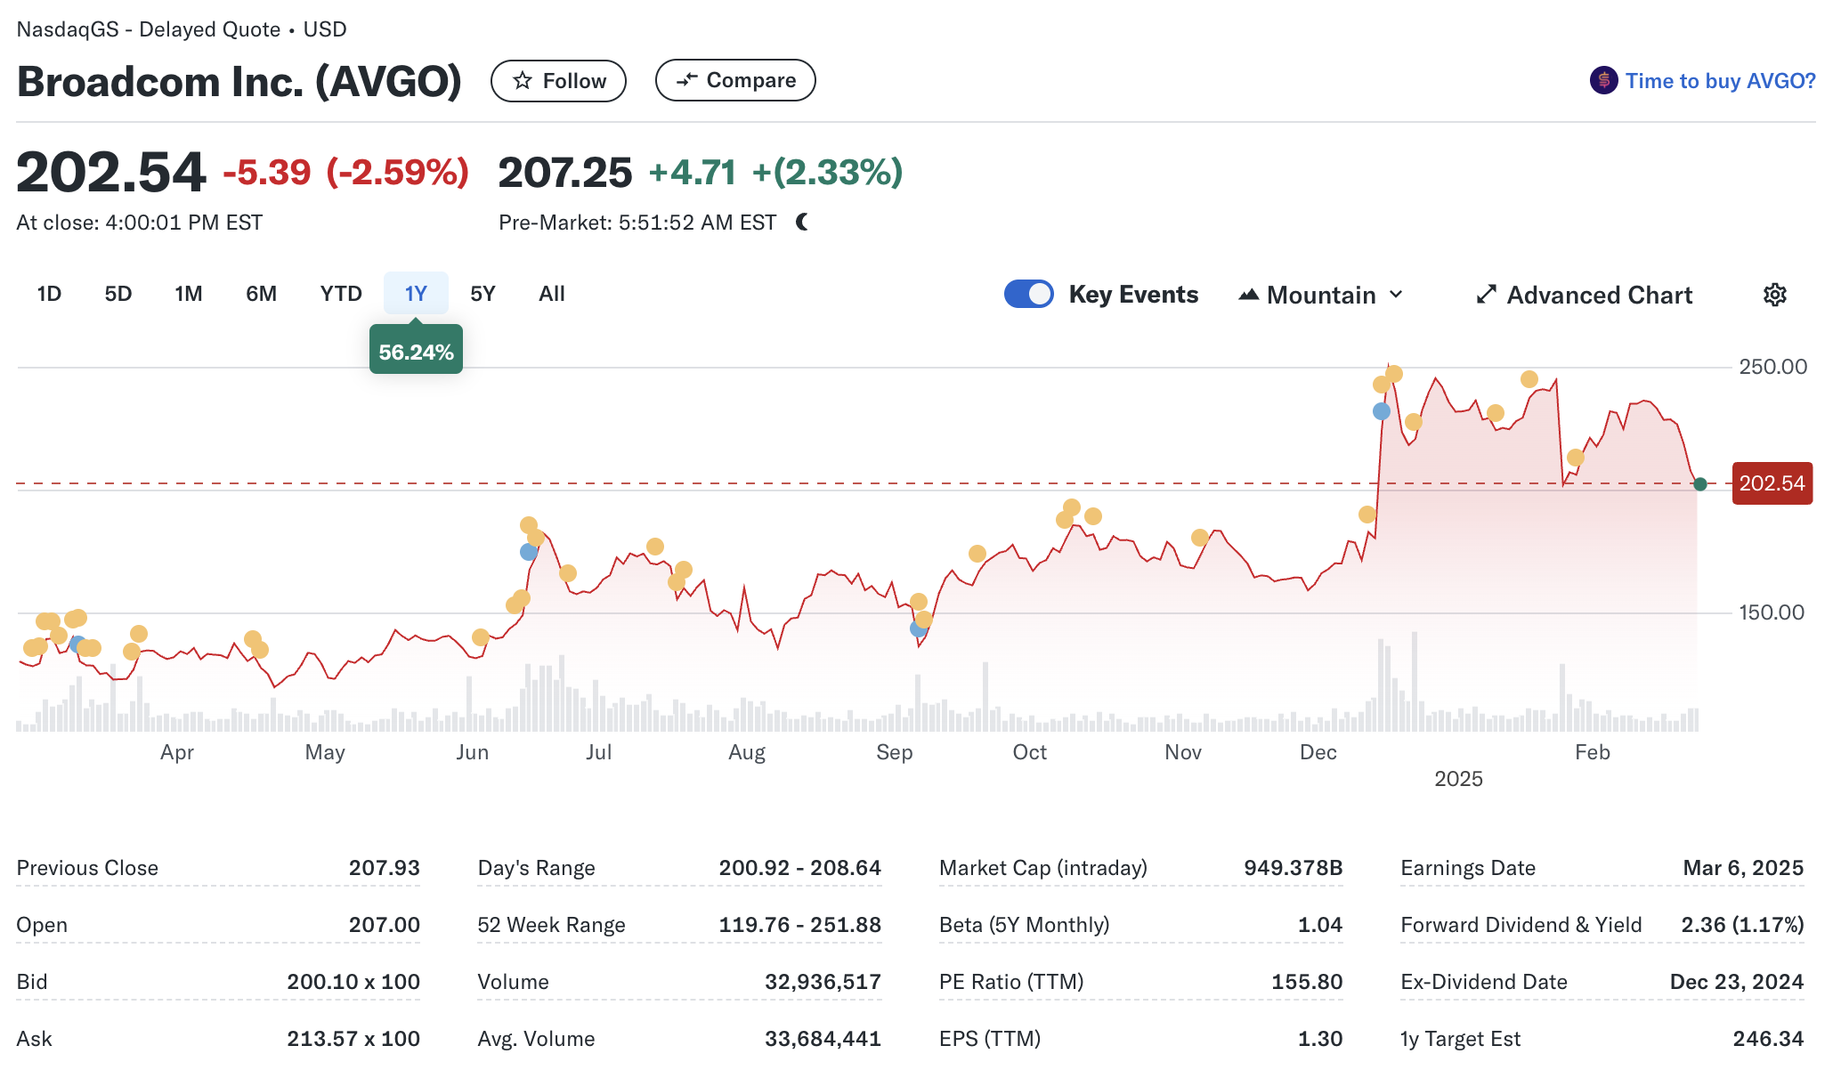The image size is (1841, 1070).
Task: Click the green end-point dot on chart line
Action: tap(1699, 484)
